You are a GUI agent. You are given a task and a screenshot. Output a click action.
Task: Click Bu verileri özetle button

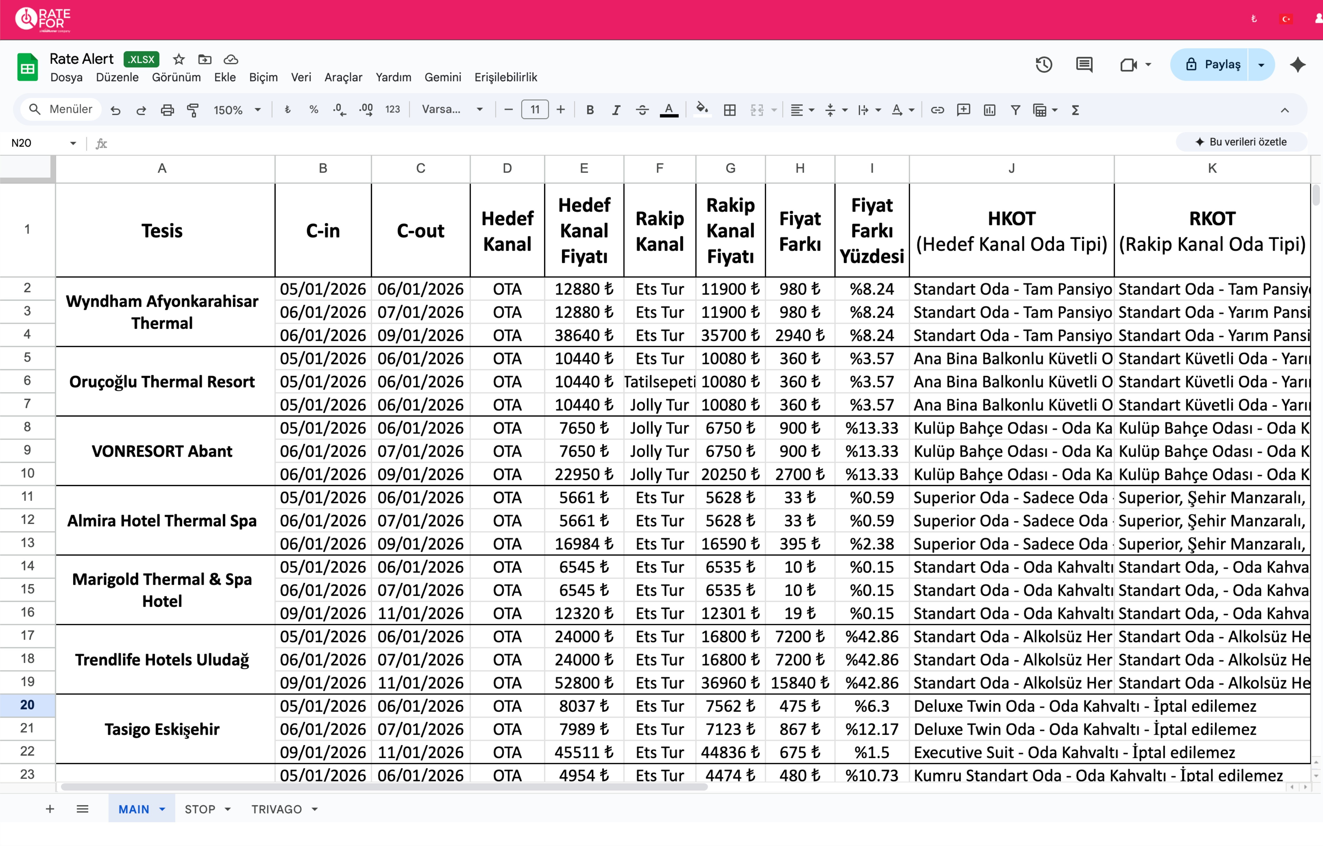tap(1241, 142)
